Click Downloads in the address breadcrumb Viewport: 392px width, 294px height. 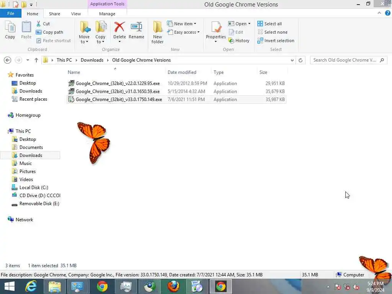pyautogui.click(x=92, y=60)
